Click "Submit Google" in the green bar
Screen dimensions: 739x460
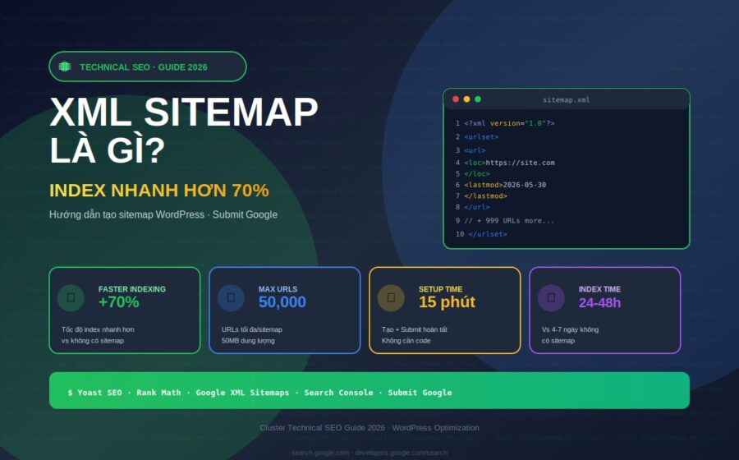(x=420, y=393)
